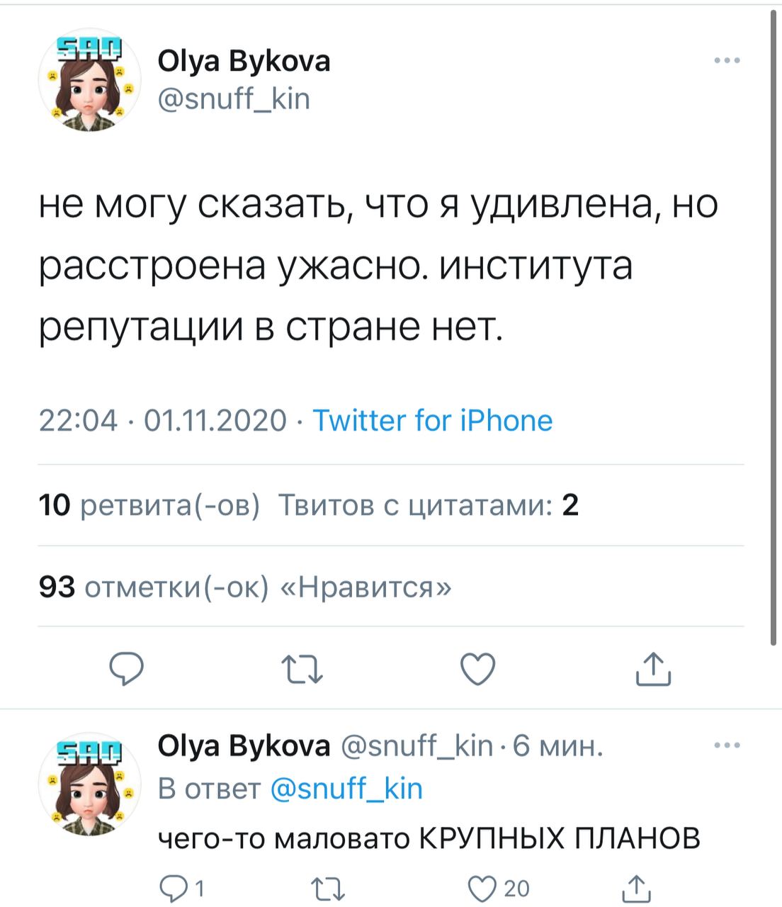Open the tweet timestamp 22:04 · 01.11.2020
This screenshot has height=907, width=782.
(x=163, y=421)
